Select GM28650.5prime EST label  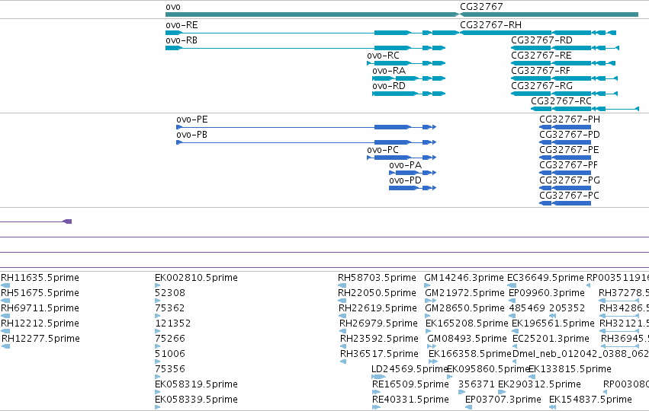click(x=464, y=308)
